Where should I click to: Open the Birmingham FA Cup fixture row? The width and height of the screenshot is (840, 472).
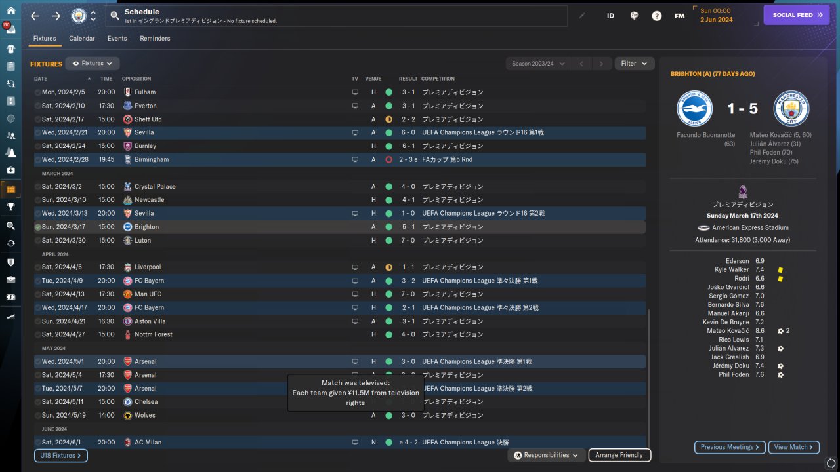pyautogui.click(x=339, y=159)
